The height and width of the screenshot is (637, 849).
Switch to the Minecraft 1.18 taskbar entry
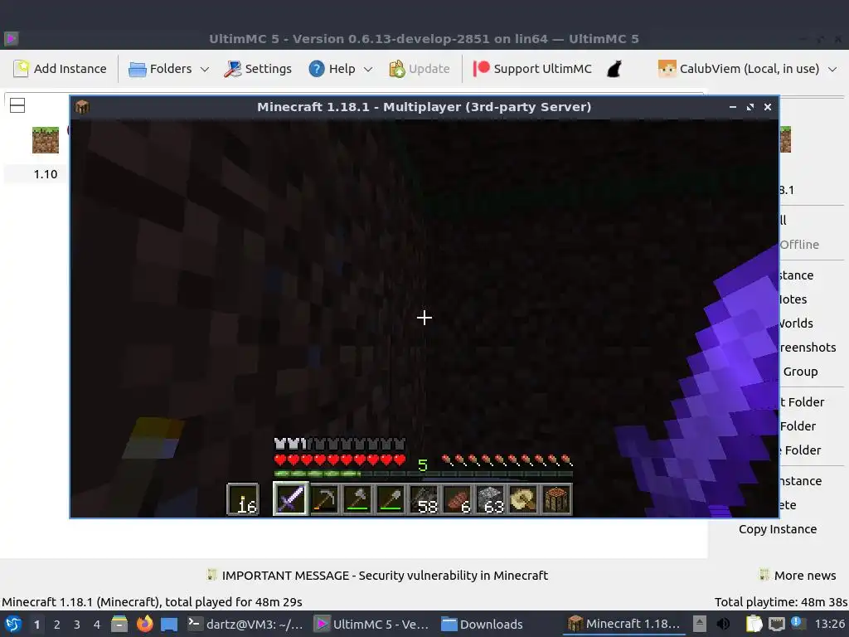[623, 624]
